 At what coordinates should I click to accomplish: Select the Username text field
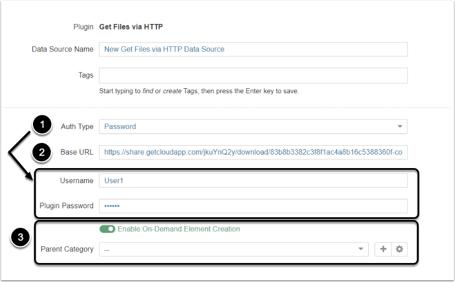point(253,180)
